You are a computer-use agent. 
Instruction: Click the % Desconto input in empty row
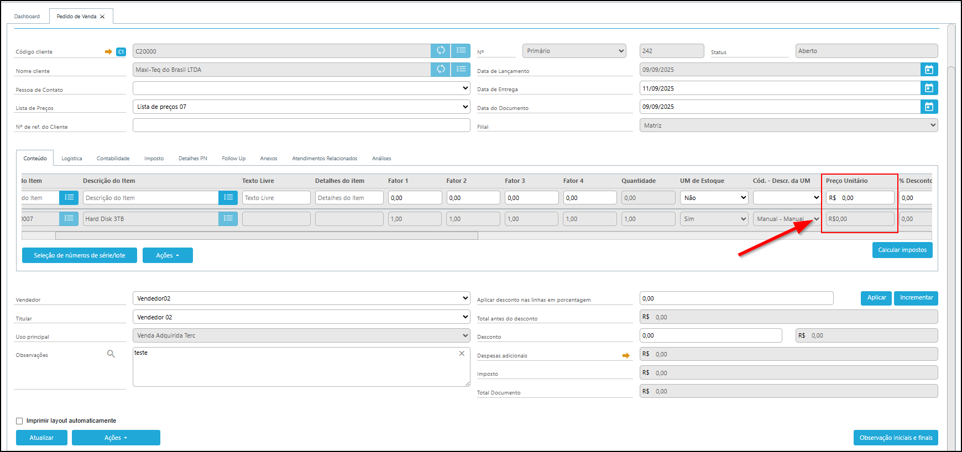click(x=916, y=198)
